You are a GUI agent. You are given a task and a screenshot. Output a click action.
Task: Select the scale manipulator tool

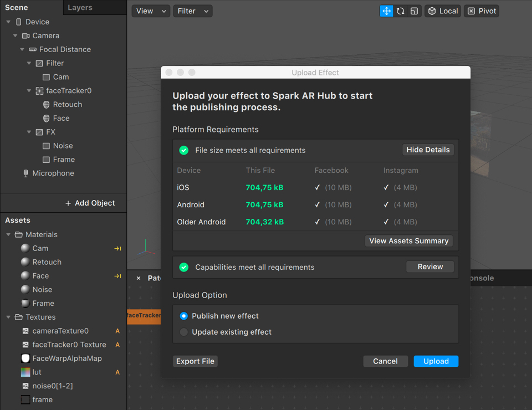click(x=414, y=11)
